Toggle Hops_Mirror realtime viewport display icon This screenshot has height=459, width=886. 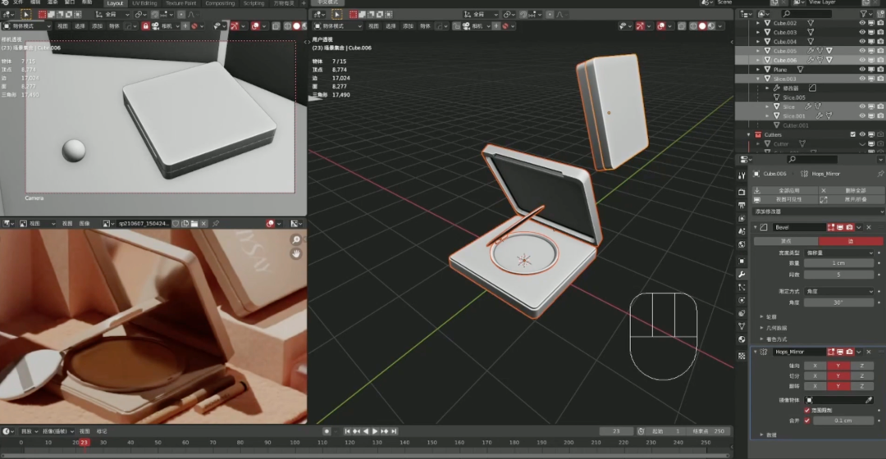(x=840, y=352)
